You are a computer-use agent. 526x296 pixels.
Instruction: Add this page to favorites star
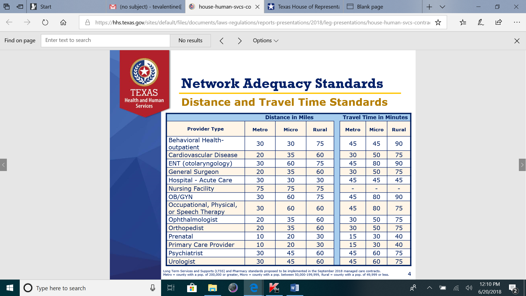point(438,22)
